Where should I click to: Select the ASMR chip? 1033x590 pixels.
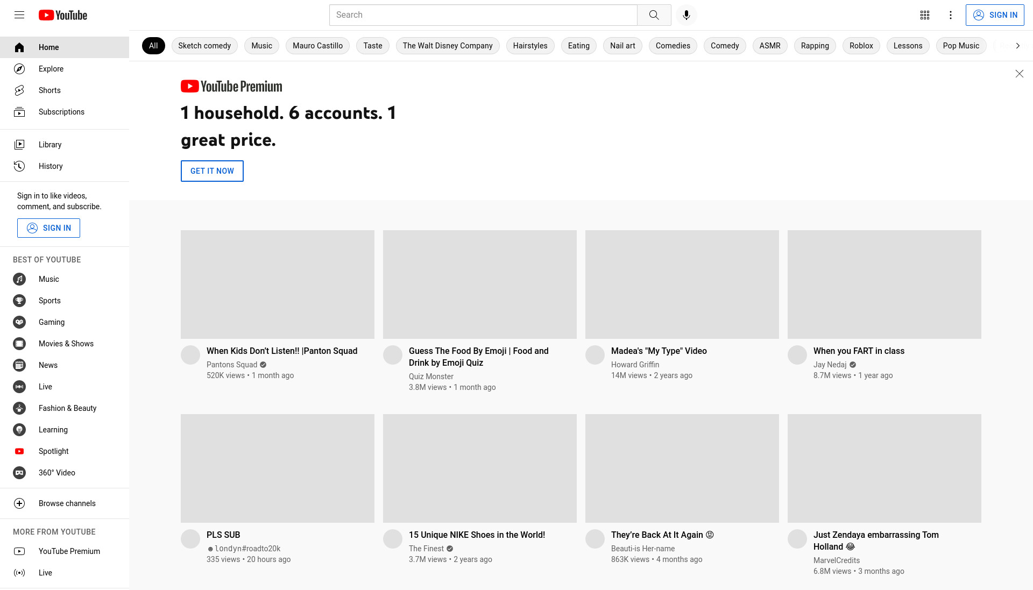pos(770,46)
